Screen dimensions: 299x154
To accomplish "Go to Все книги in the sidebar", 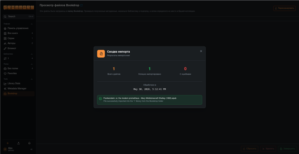I will 18,33.
